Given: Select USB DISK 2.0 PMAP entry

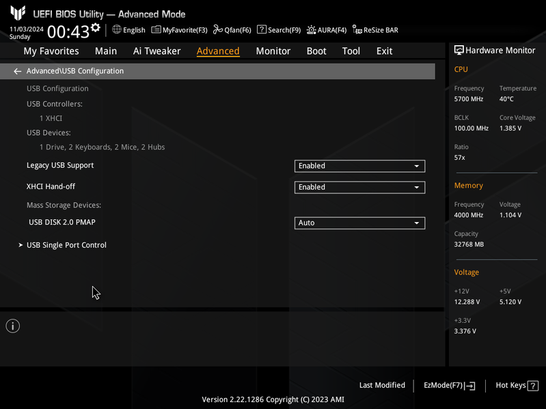Looking at the screenshot, I should point(62,222).
